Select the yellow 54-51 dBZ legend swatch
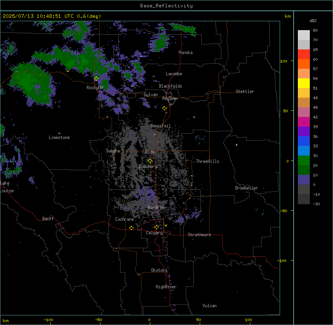Screen dimensions: 333x325 click(x=304, y=83)
